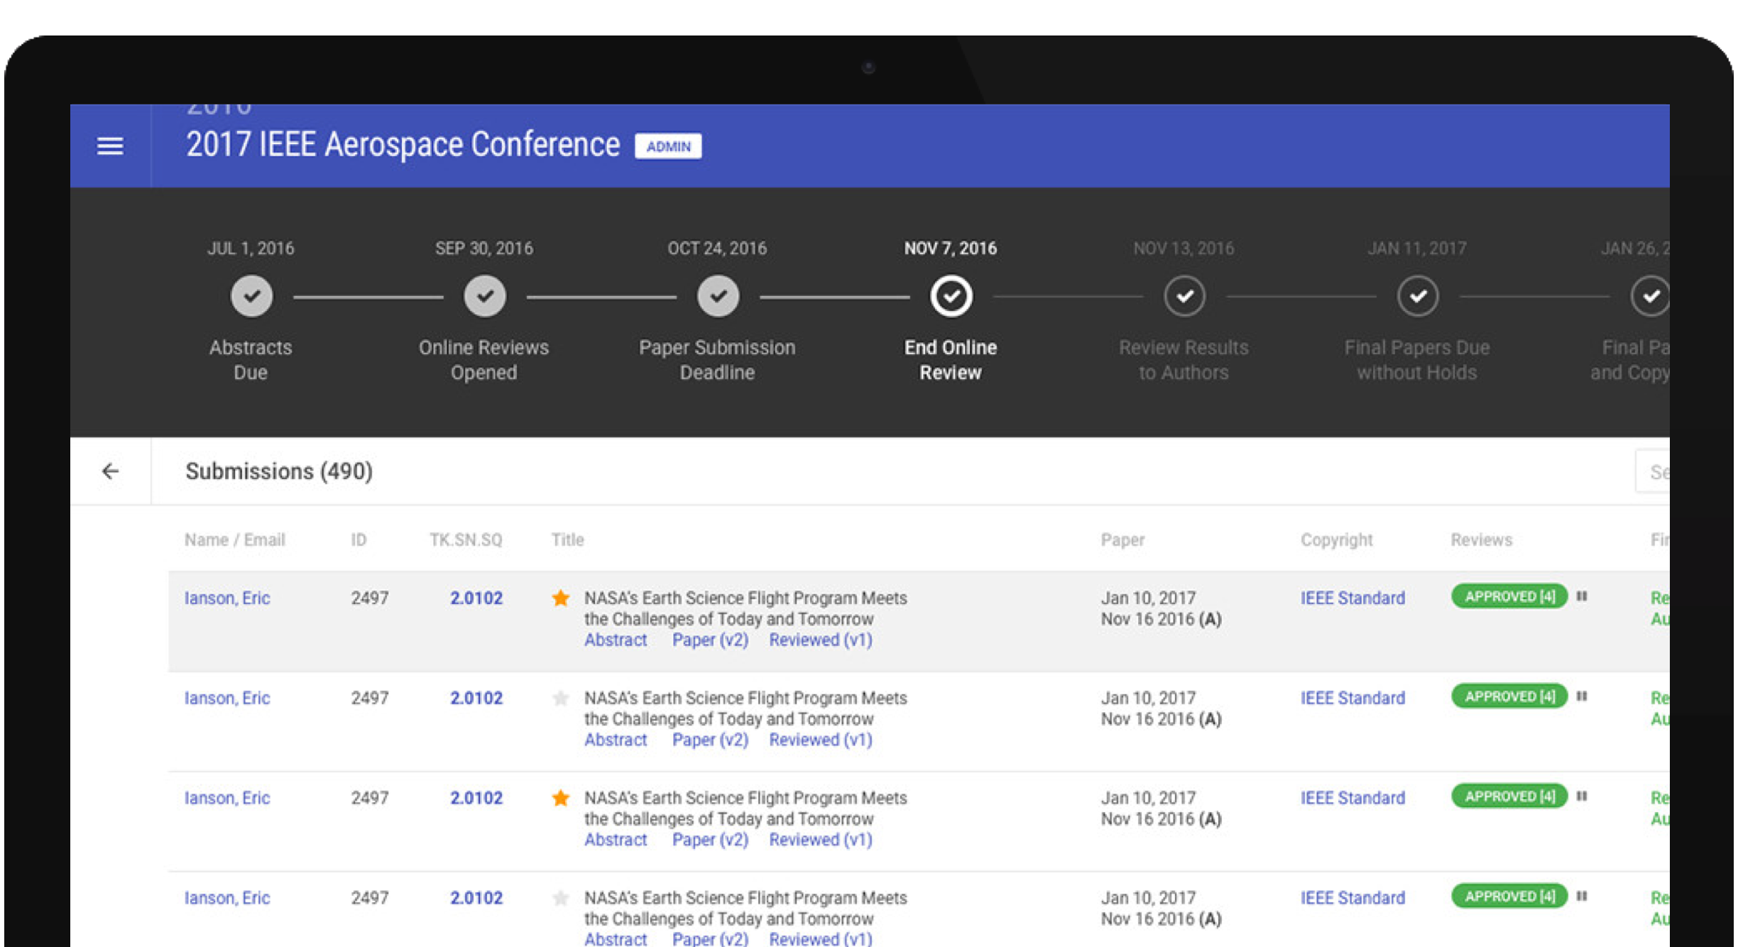
Task: Click the back arrow beside Submissions
Action: pyautogui.click(x=110, y=471)
